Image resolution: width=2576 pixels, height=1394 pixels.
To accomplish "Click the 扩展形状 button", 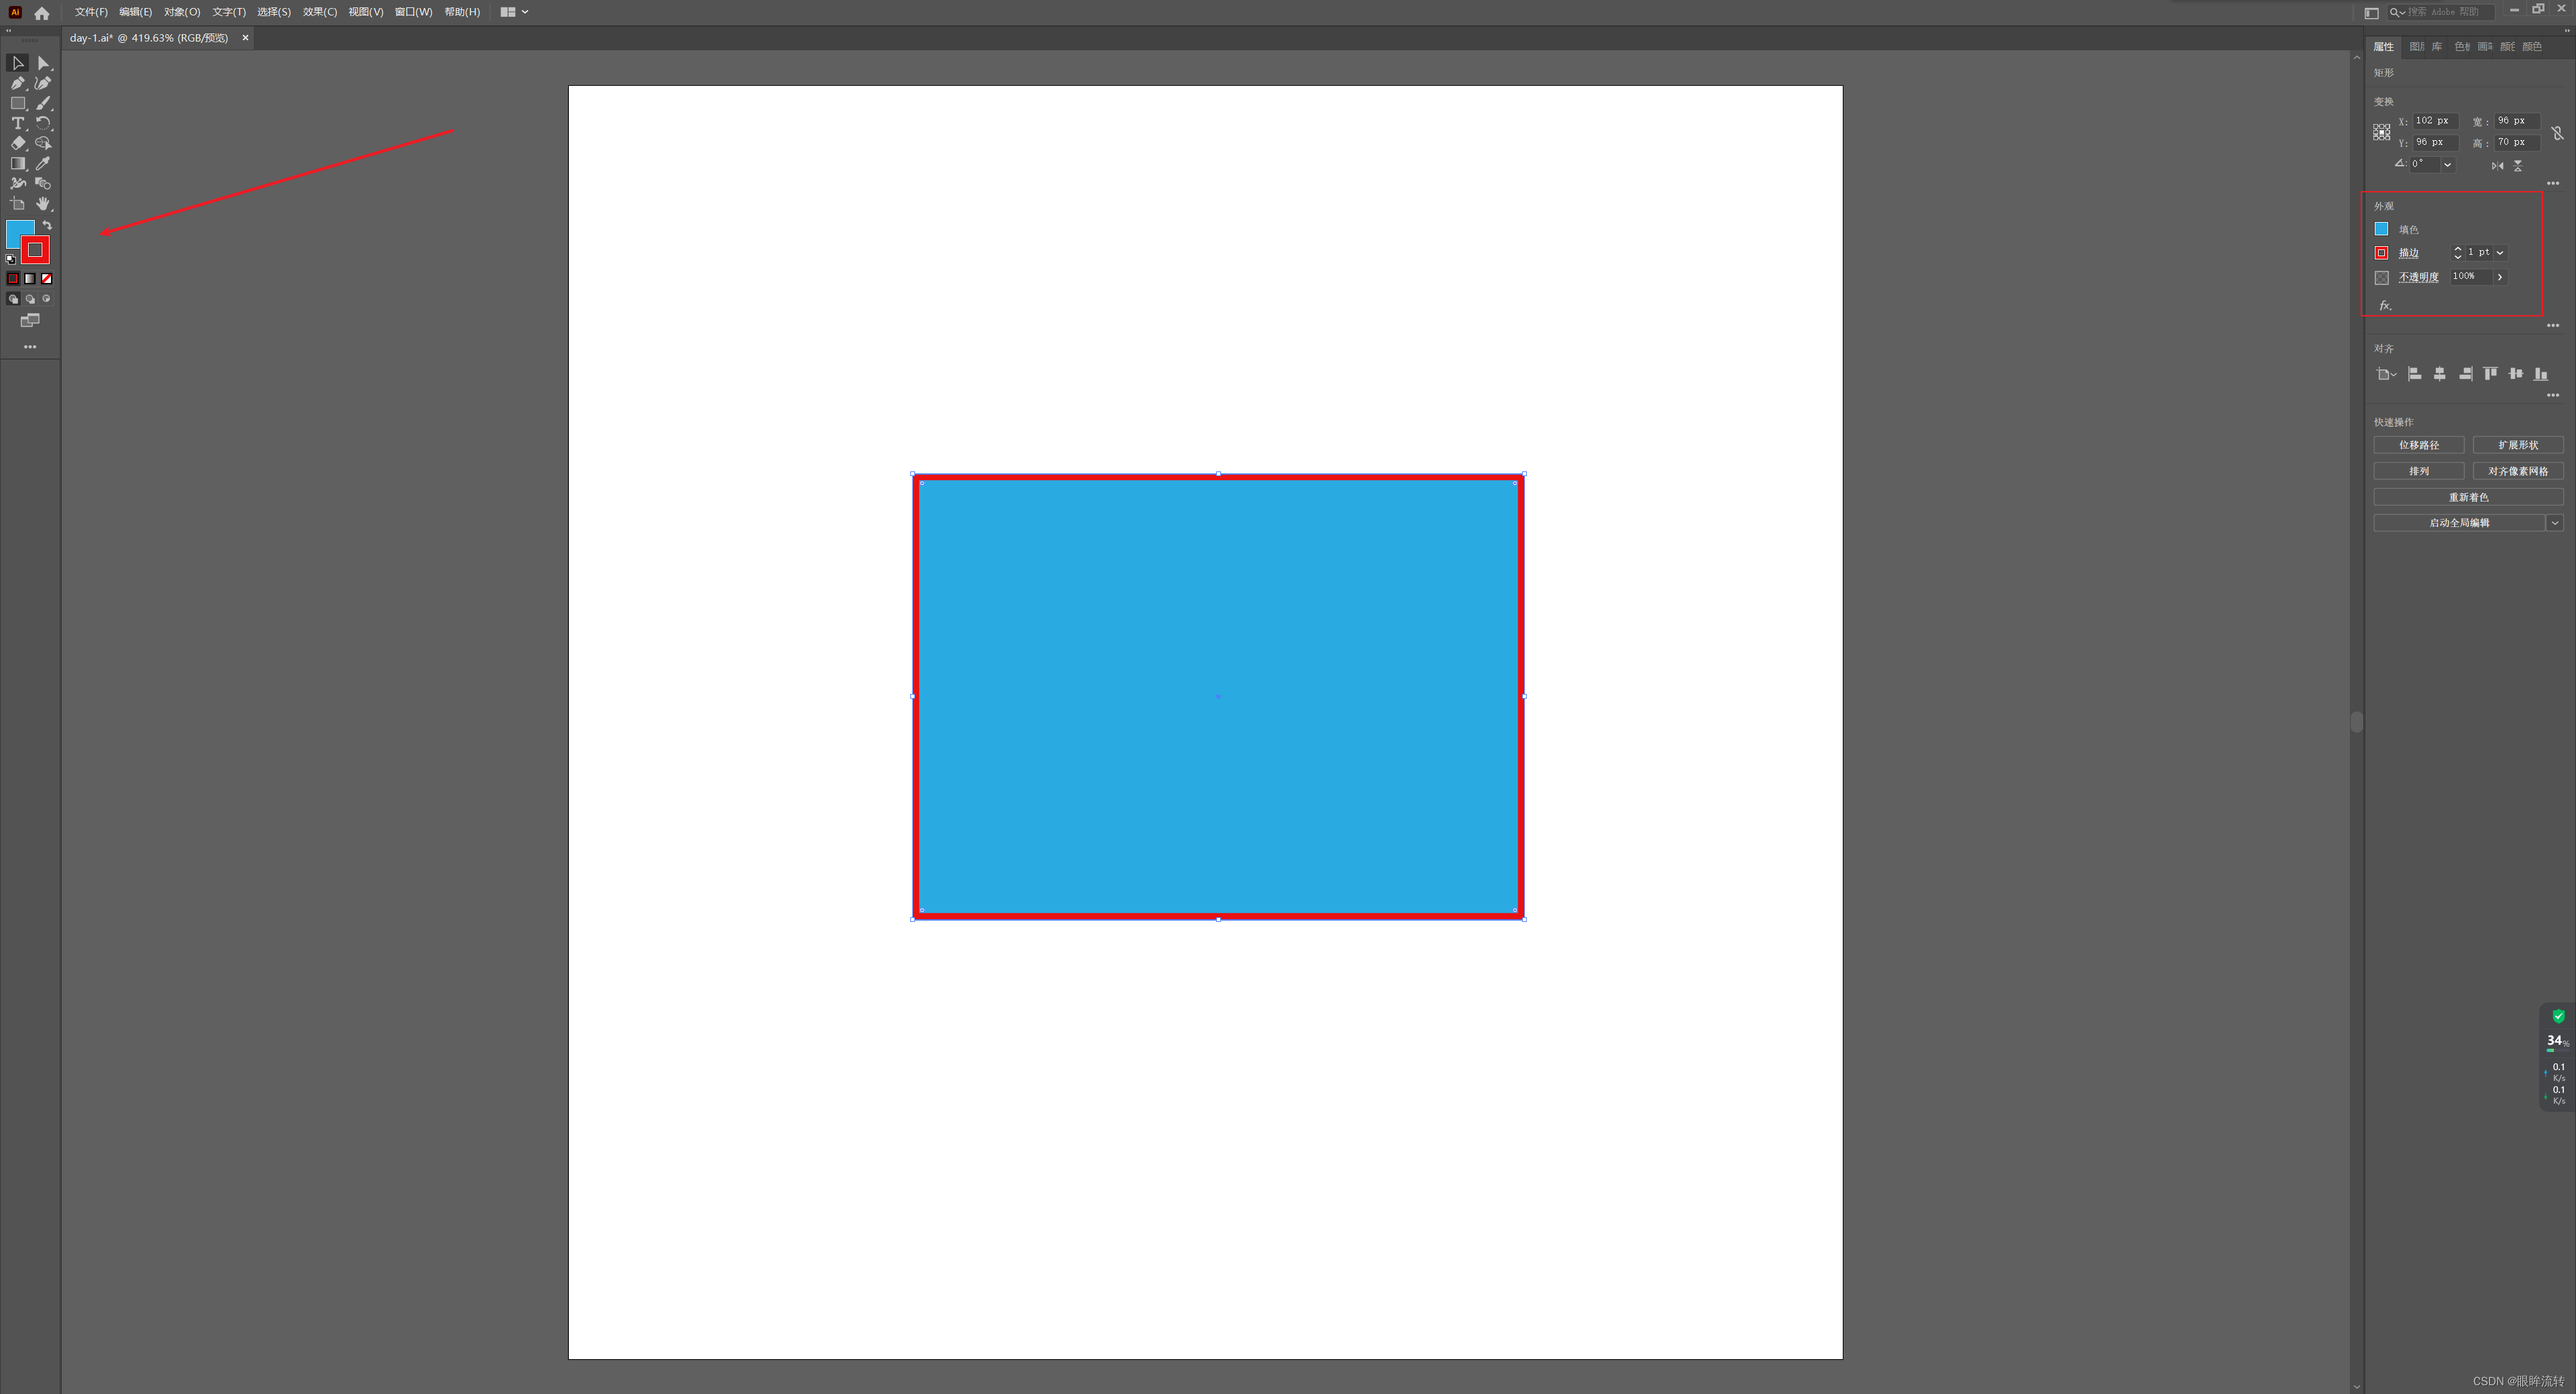I will (x=2518, y=445).
